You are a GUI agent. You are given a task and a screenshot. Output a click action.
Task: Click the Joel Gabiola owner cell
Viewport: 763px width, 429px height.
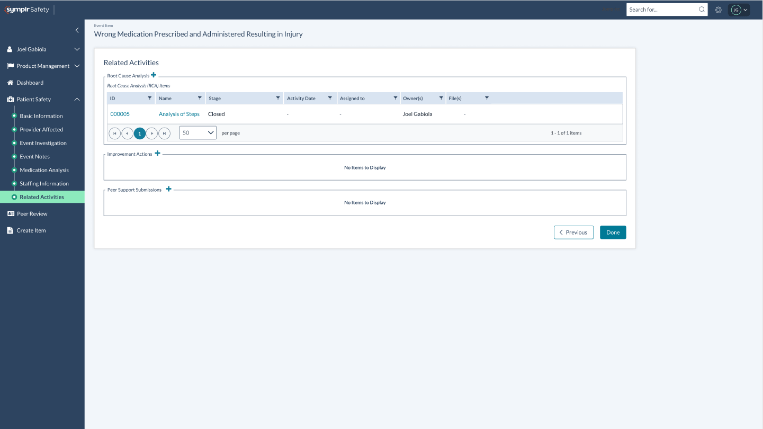pos(418,114)
